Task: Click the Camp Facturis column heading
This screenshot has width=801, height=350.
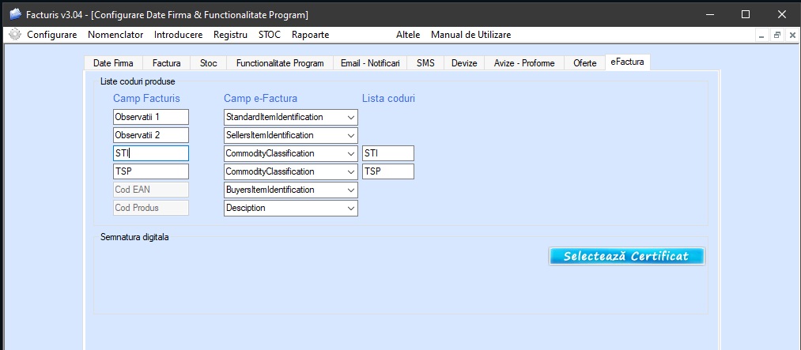Action: coord(146,99)
